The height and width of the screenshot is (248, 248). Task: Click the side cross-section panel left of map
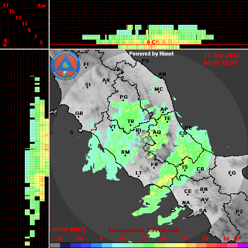24,149
